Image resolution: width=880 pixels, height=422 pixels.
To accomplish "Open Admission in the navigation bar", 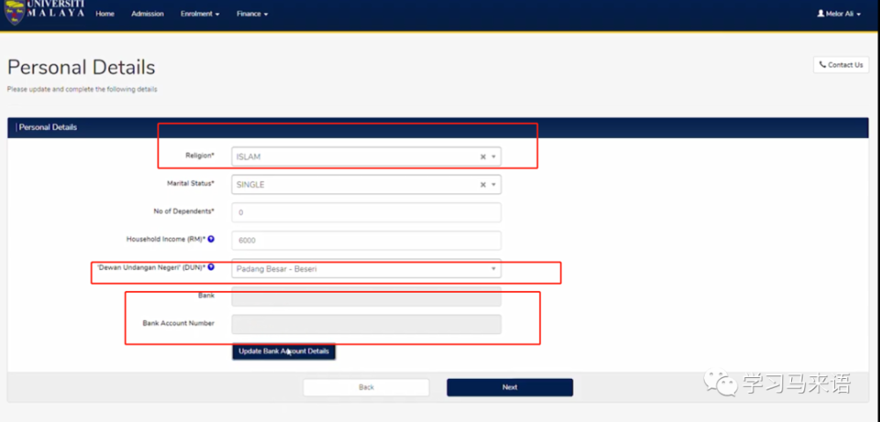I will [147, 14].
